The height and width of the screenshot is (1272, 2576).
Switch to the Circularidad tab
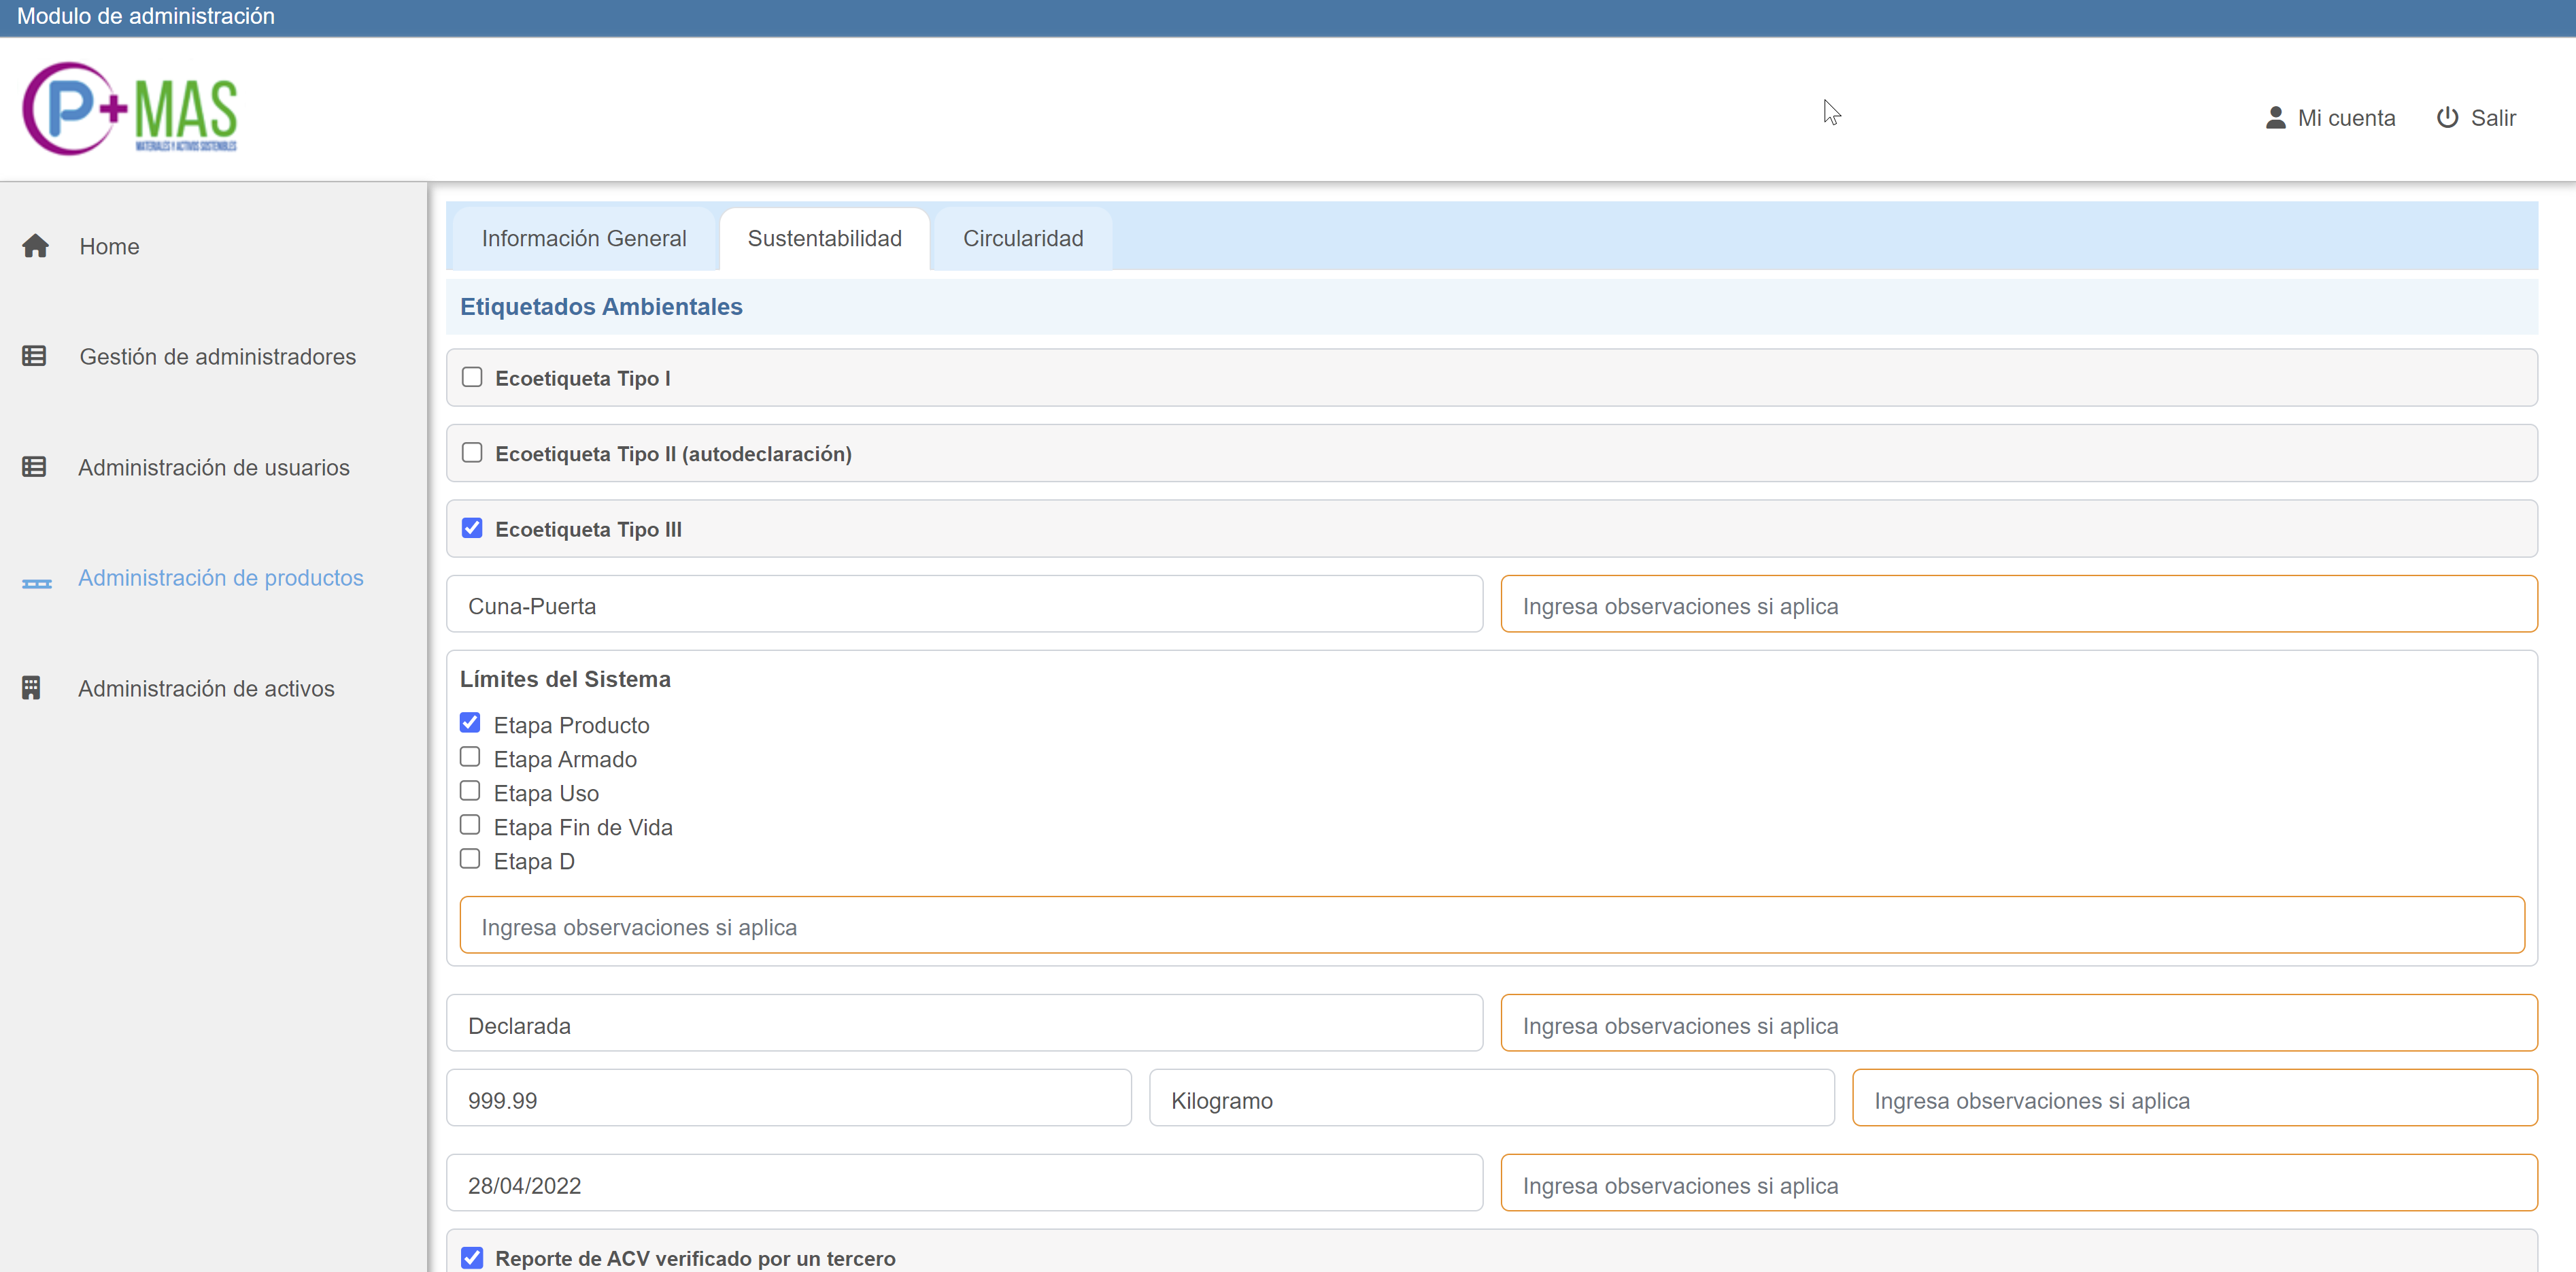pos(1023,238)
